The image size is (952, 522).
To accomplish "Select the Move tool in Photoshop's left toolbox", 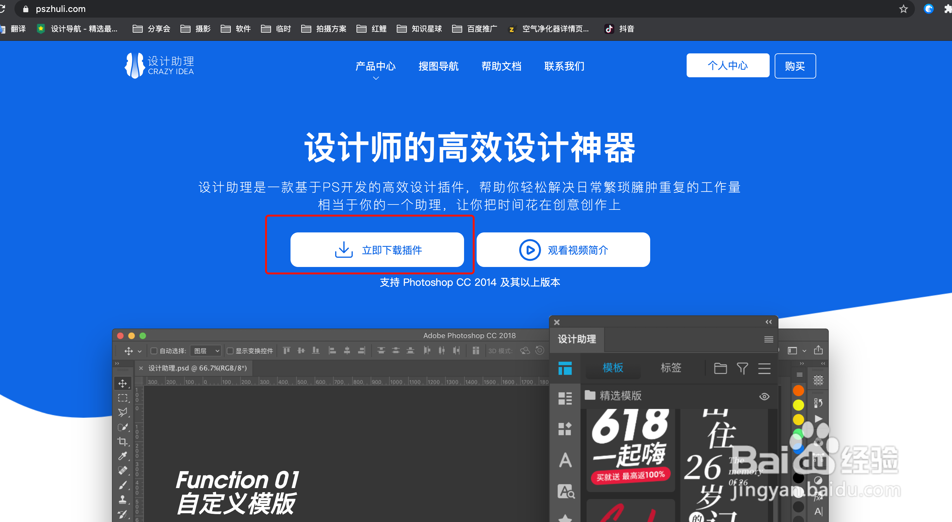I will pyautogui.click(x=123, y=383).
